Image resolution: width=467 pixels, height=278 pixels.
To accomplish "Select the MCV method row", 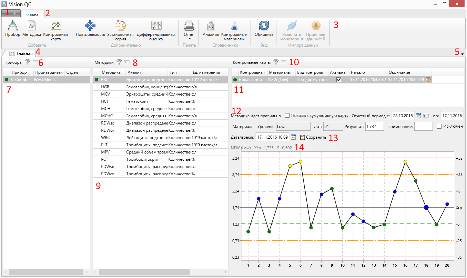I will pos(161,94).
